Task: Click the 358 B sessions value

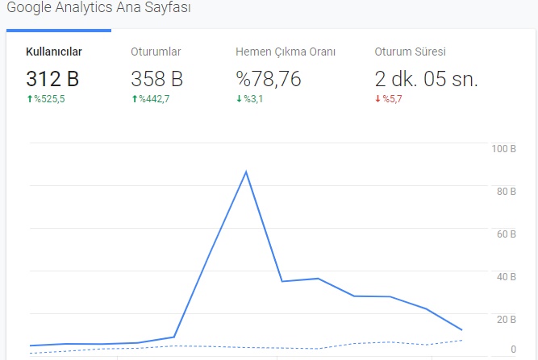Action: (156, 79)
